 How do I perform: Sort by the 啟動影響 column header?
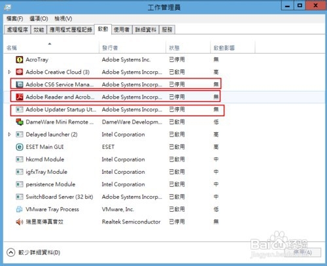click(x=233, y=48)
